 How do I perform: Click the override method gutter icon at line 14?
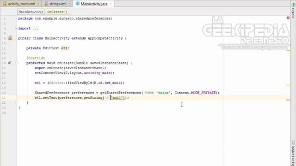[x=10, y=63]
